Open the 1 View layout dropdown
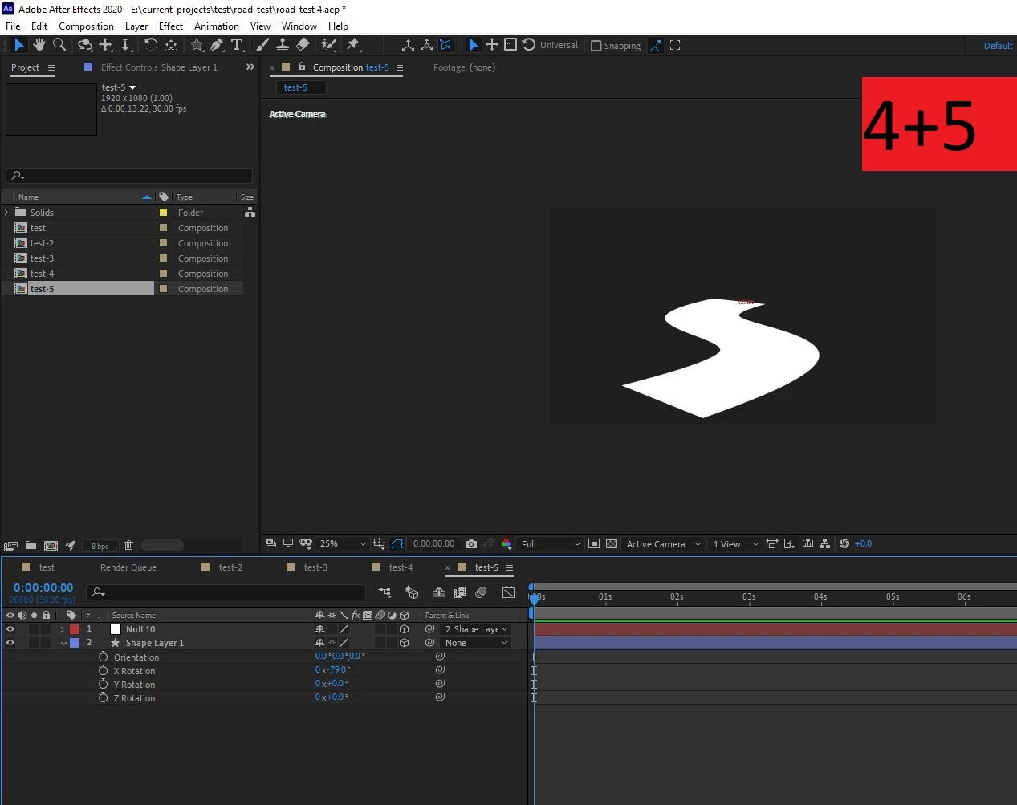Screen dimensions: 1017x805 click(734, 543)
